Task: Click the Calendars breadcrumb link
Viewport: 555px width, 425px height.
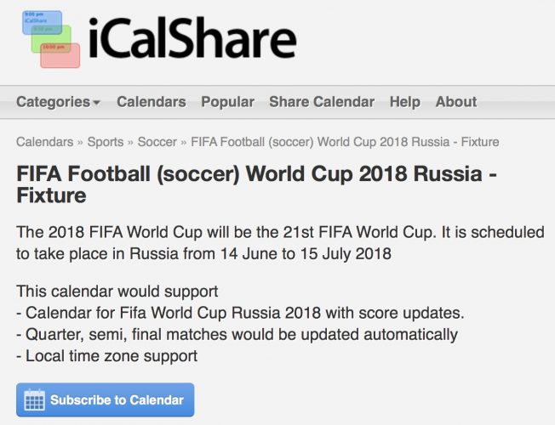Action: point(44,142)
